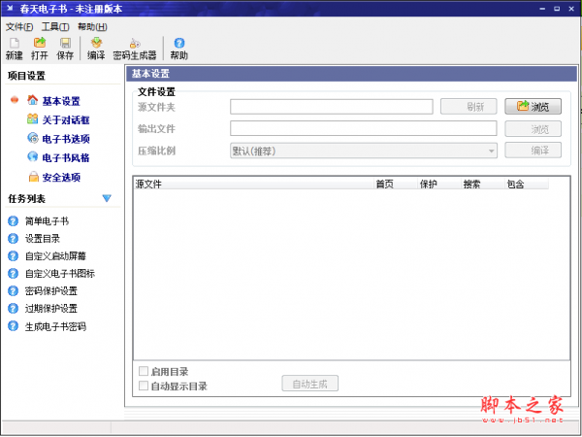Open the 自定义电子书图标 task link
This screenshot has width=582, height=437.
click(60, 274)
